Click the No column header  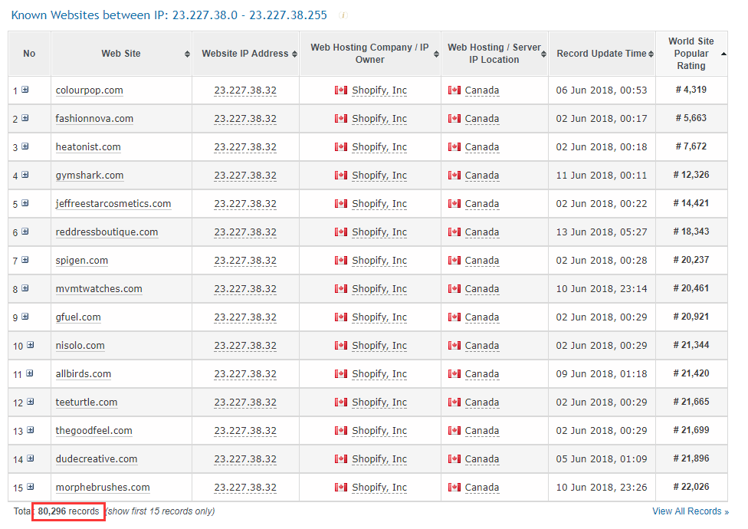coord(29,54)
